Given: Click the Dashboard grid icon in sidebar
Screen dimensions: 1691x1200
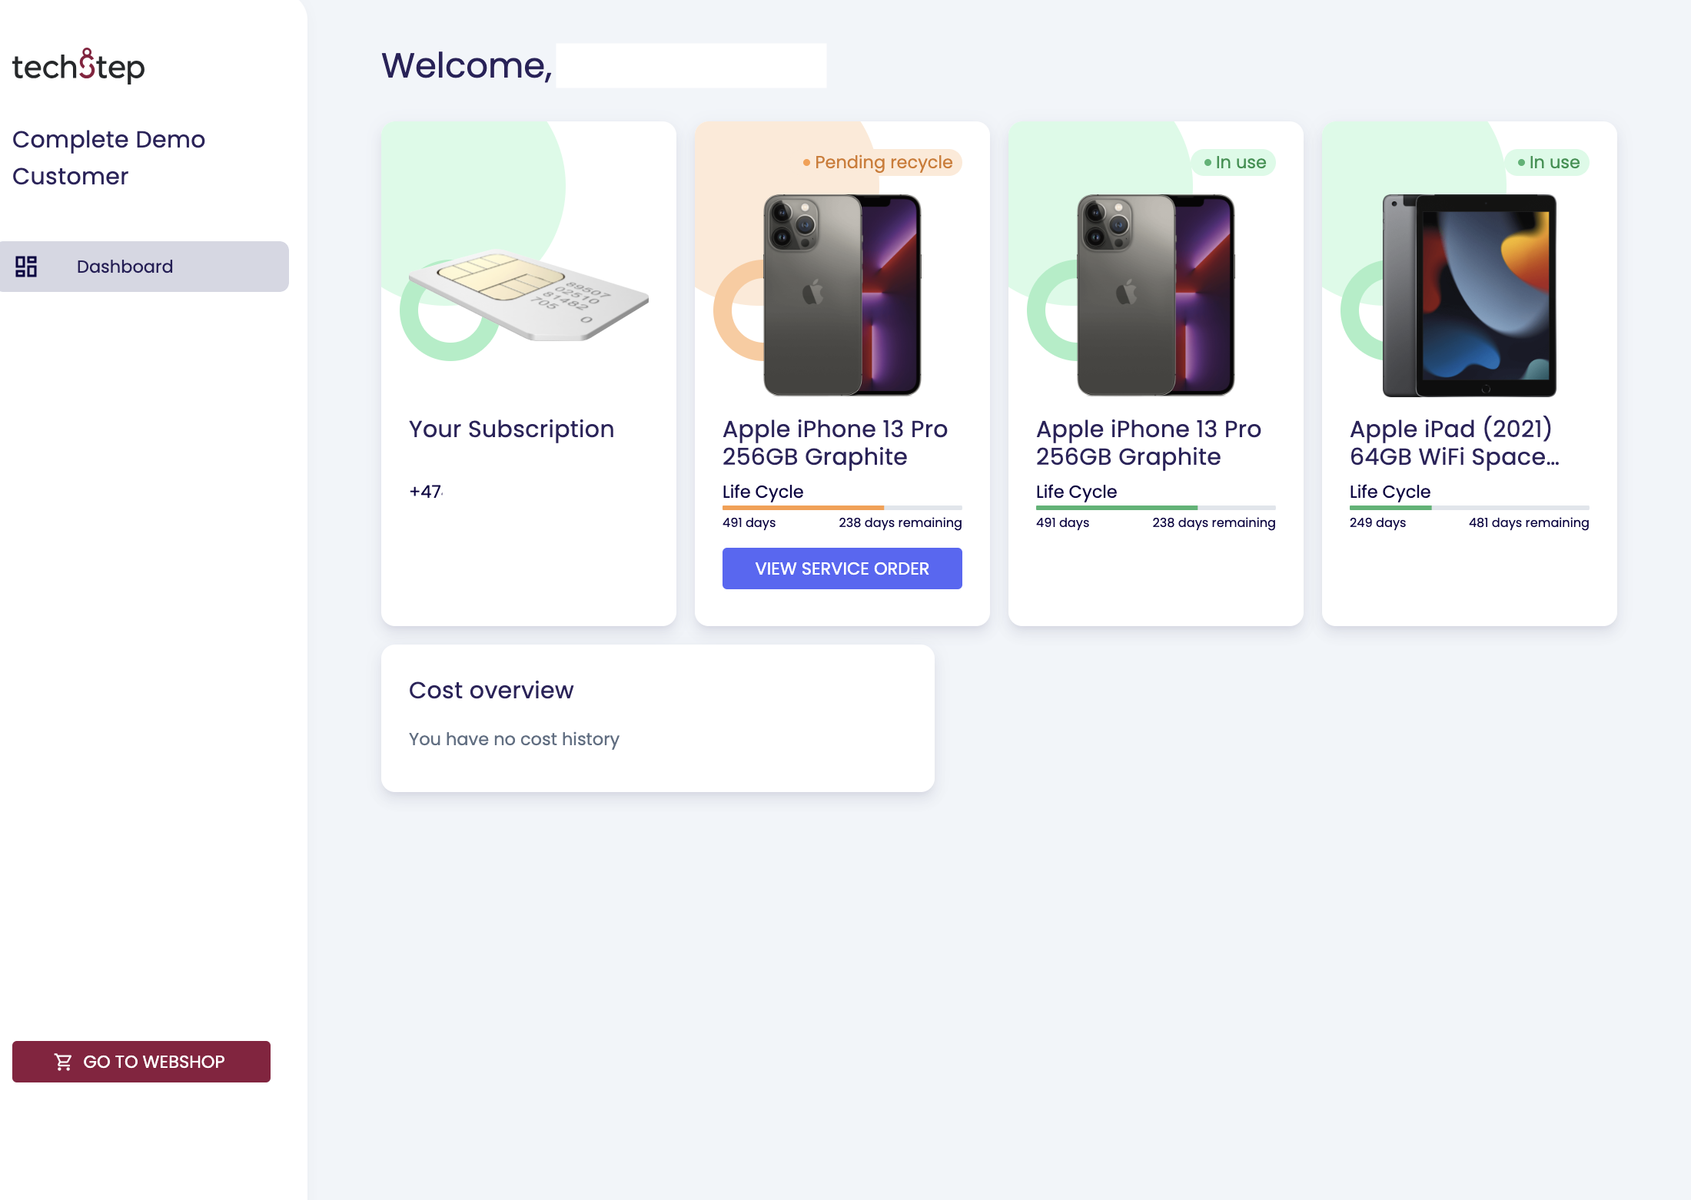Looking at the screenshot, I should [27, 266].
